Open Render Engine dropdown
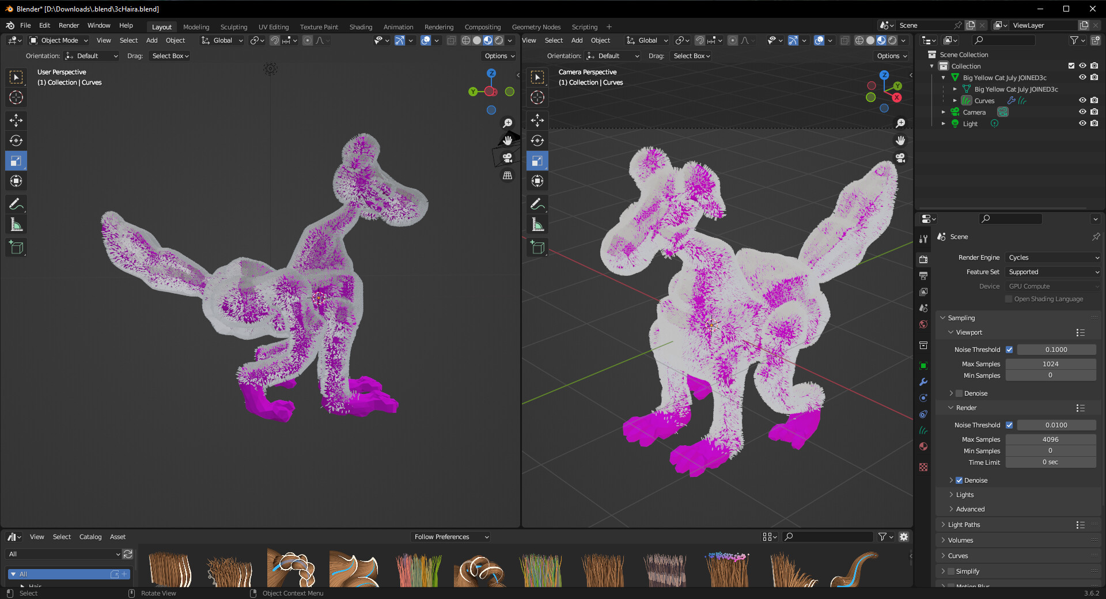This screenshot has width=1106, height=599. coord(1053,257)
